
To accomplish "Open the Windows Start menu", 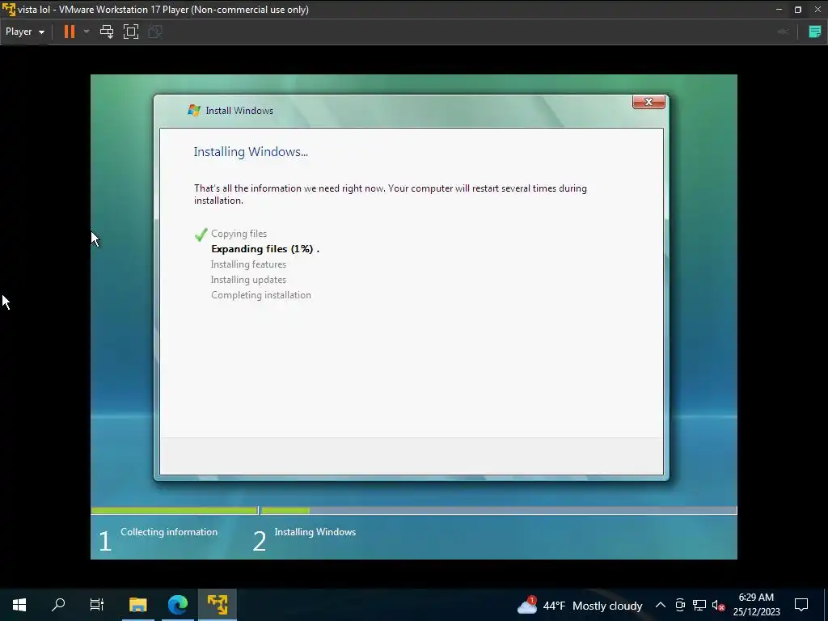I will tap(19, 605).
